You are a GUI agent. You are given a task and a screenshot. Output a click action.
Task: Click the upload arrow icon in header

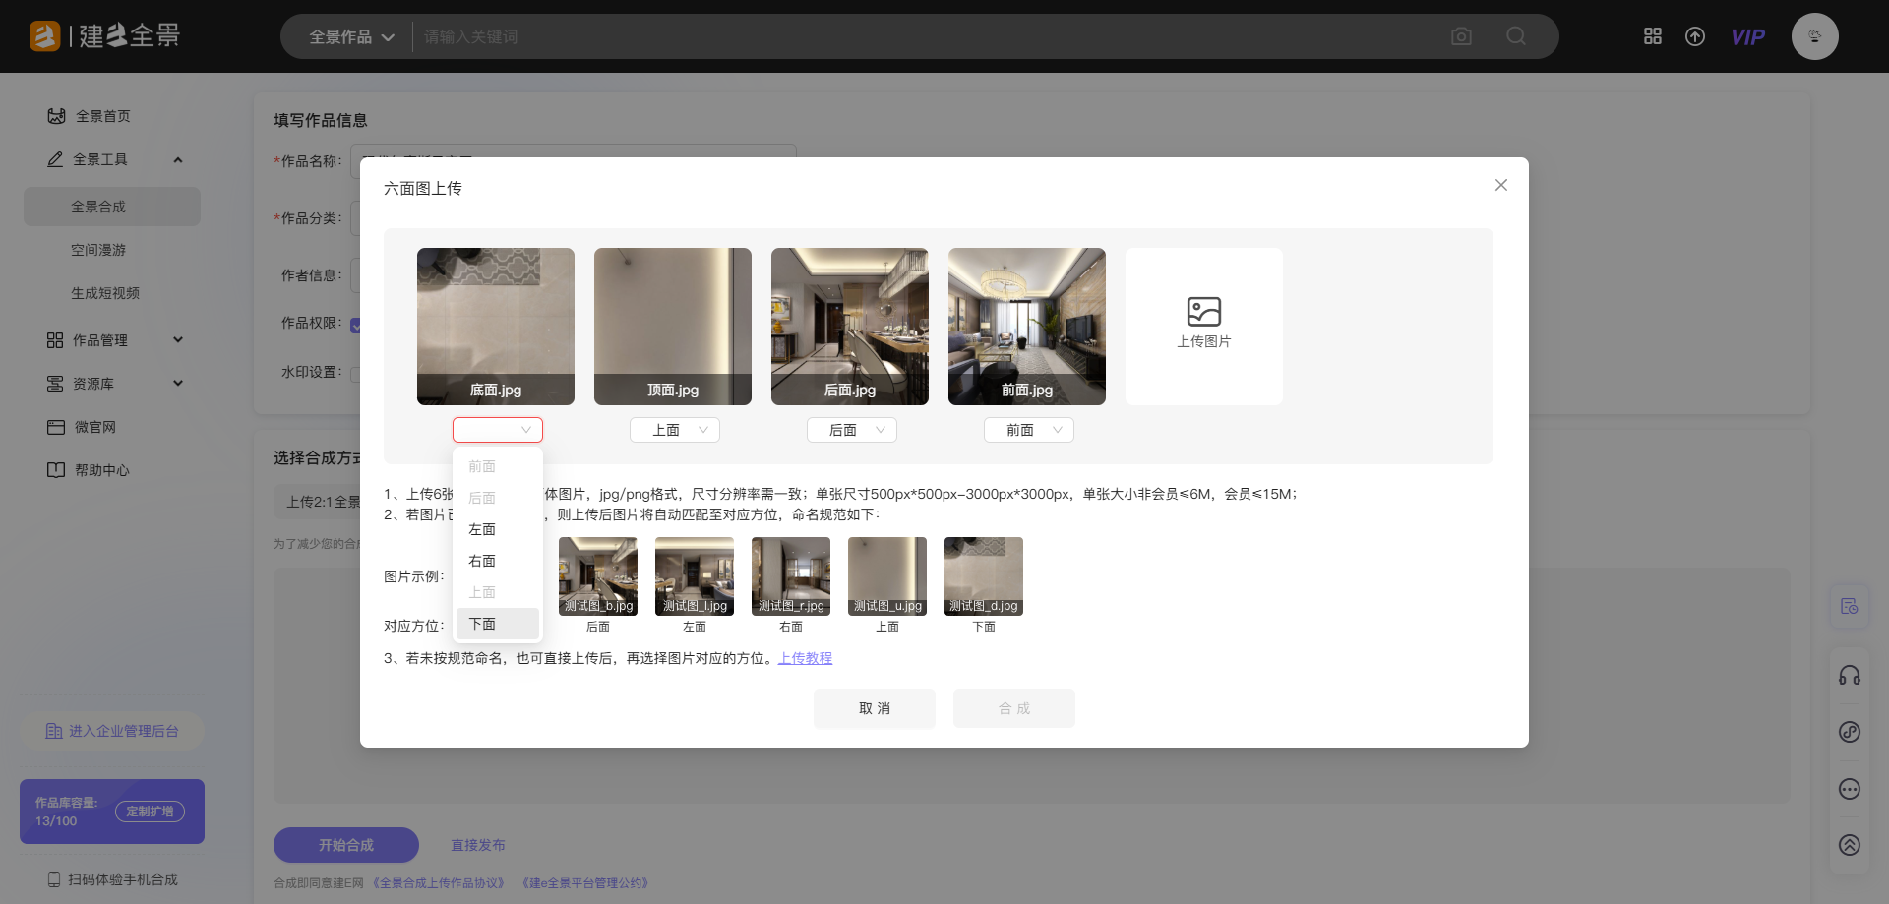point(1695,36)
